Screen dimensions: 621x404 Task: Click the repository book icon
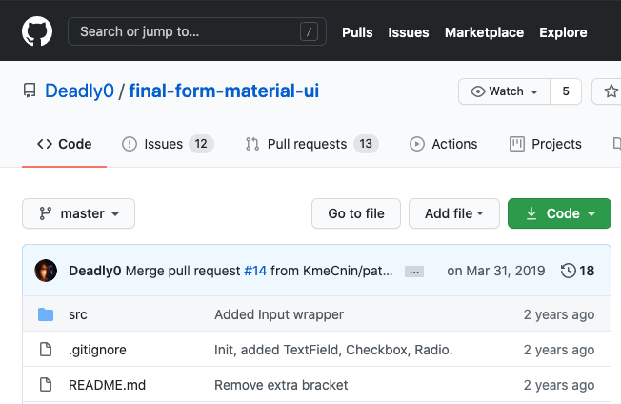pos(30,91)
